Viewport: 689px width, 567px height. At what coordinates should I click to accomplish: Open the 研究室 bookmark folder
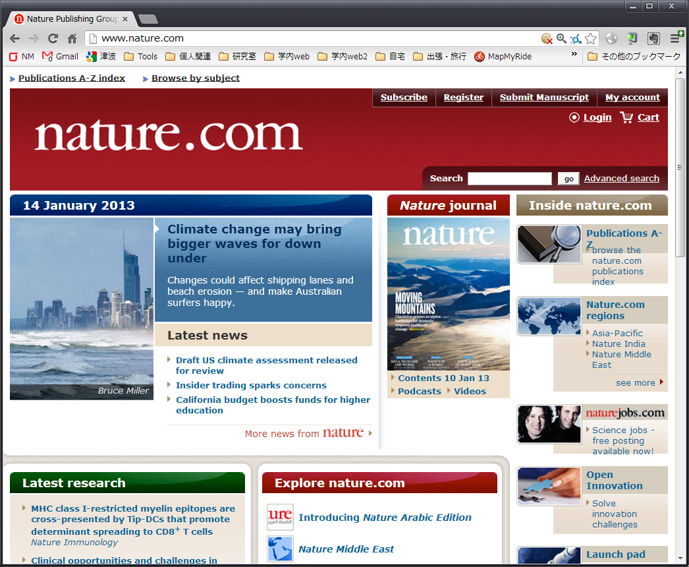pyautogui.click(x=237, y=56)
